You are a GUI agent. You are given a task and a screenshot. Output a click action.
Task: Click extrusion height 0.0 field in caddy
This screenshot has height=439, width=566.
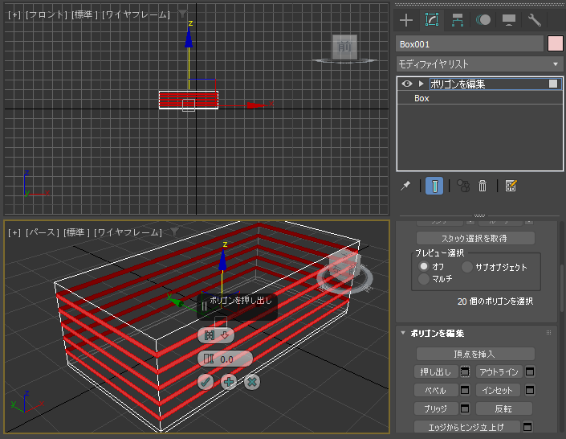pyautogui.click(x=225, y=359)
